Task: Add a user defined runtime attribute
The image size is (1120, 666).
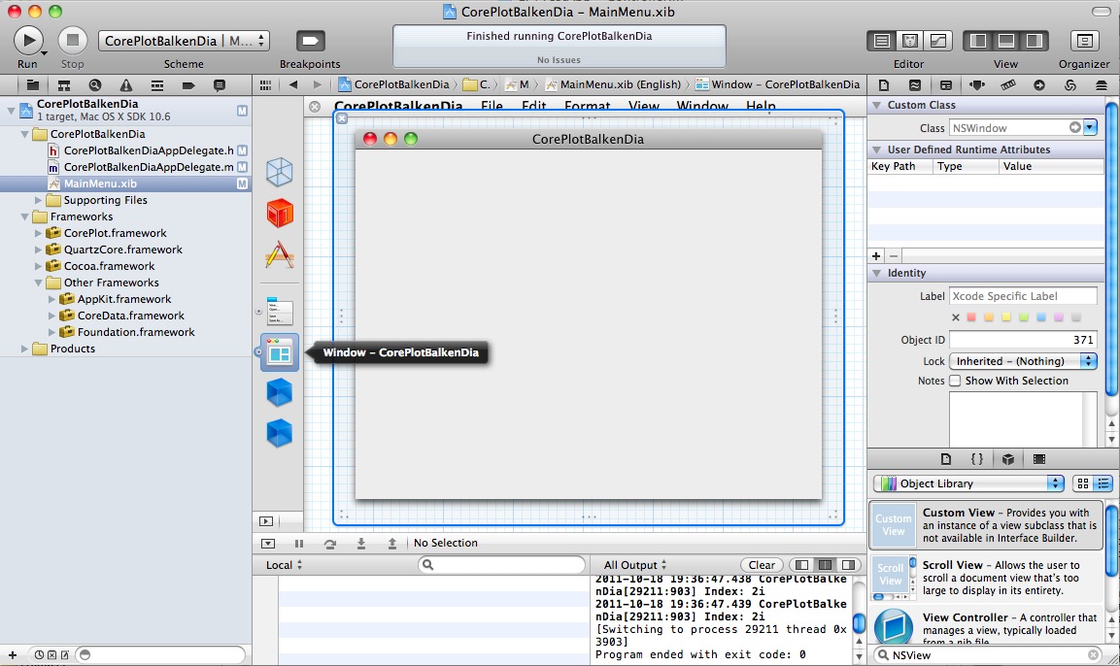Action: click(x=876, y=255)
